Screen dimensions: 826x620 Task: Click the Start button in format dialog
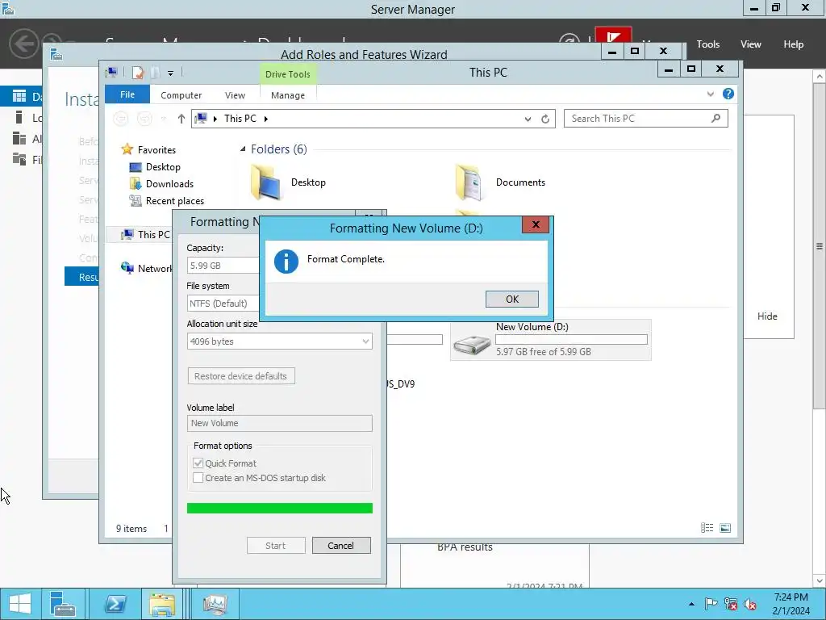[276, 546]
